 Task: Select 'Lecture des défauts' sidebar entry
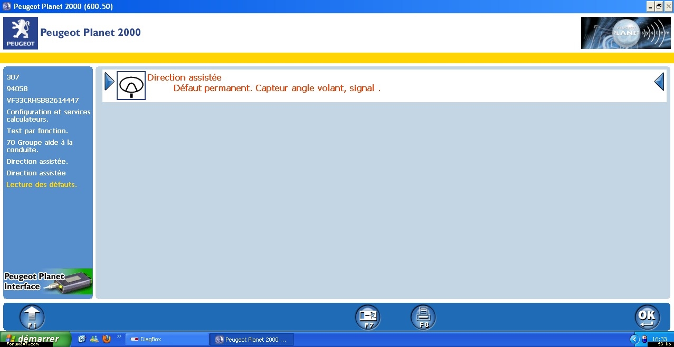point(42,184)
